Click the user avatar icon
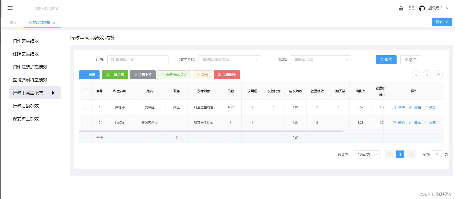Screen dimensions: 455x199 pos(422,8)
